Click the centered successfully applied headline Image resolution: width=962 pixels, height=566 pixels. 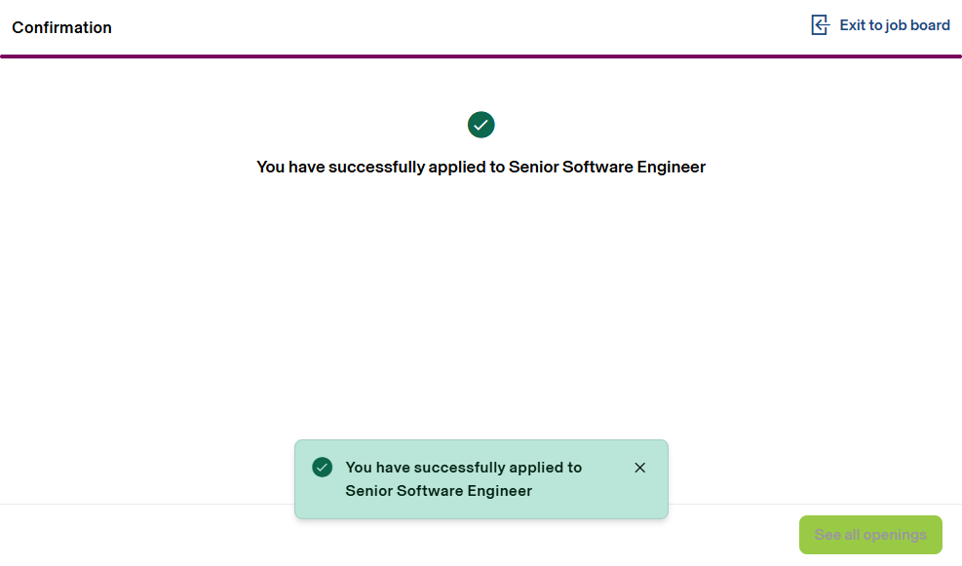click(x=481, y=167)
